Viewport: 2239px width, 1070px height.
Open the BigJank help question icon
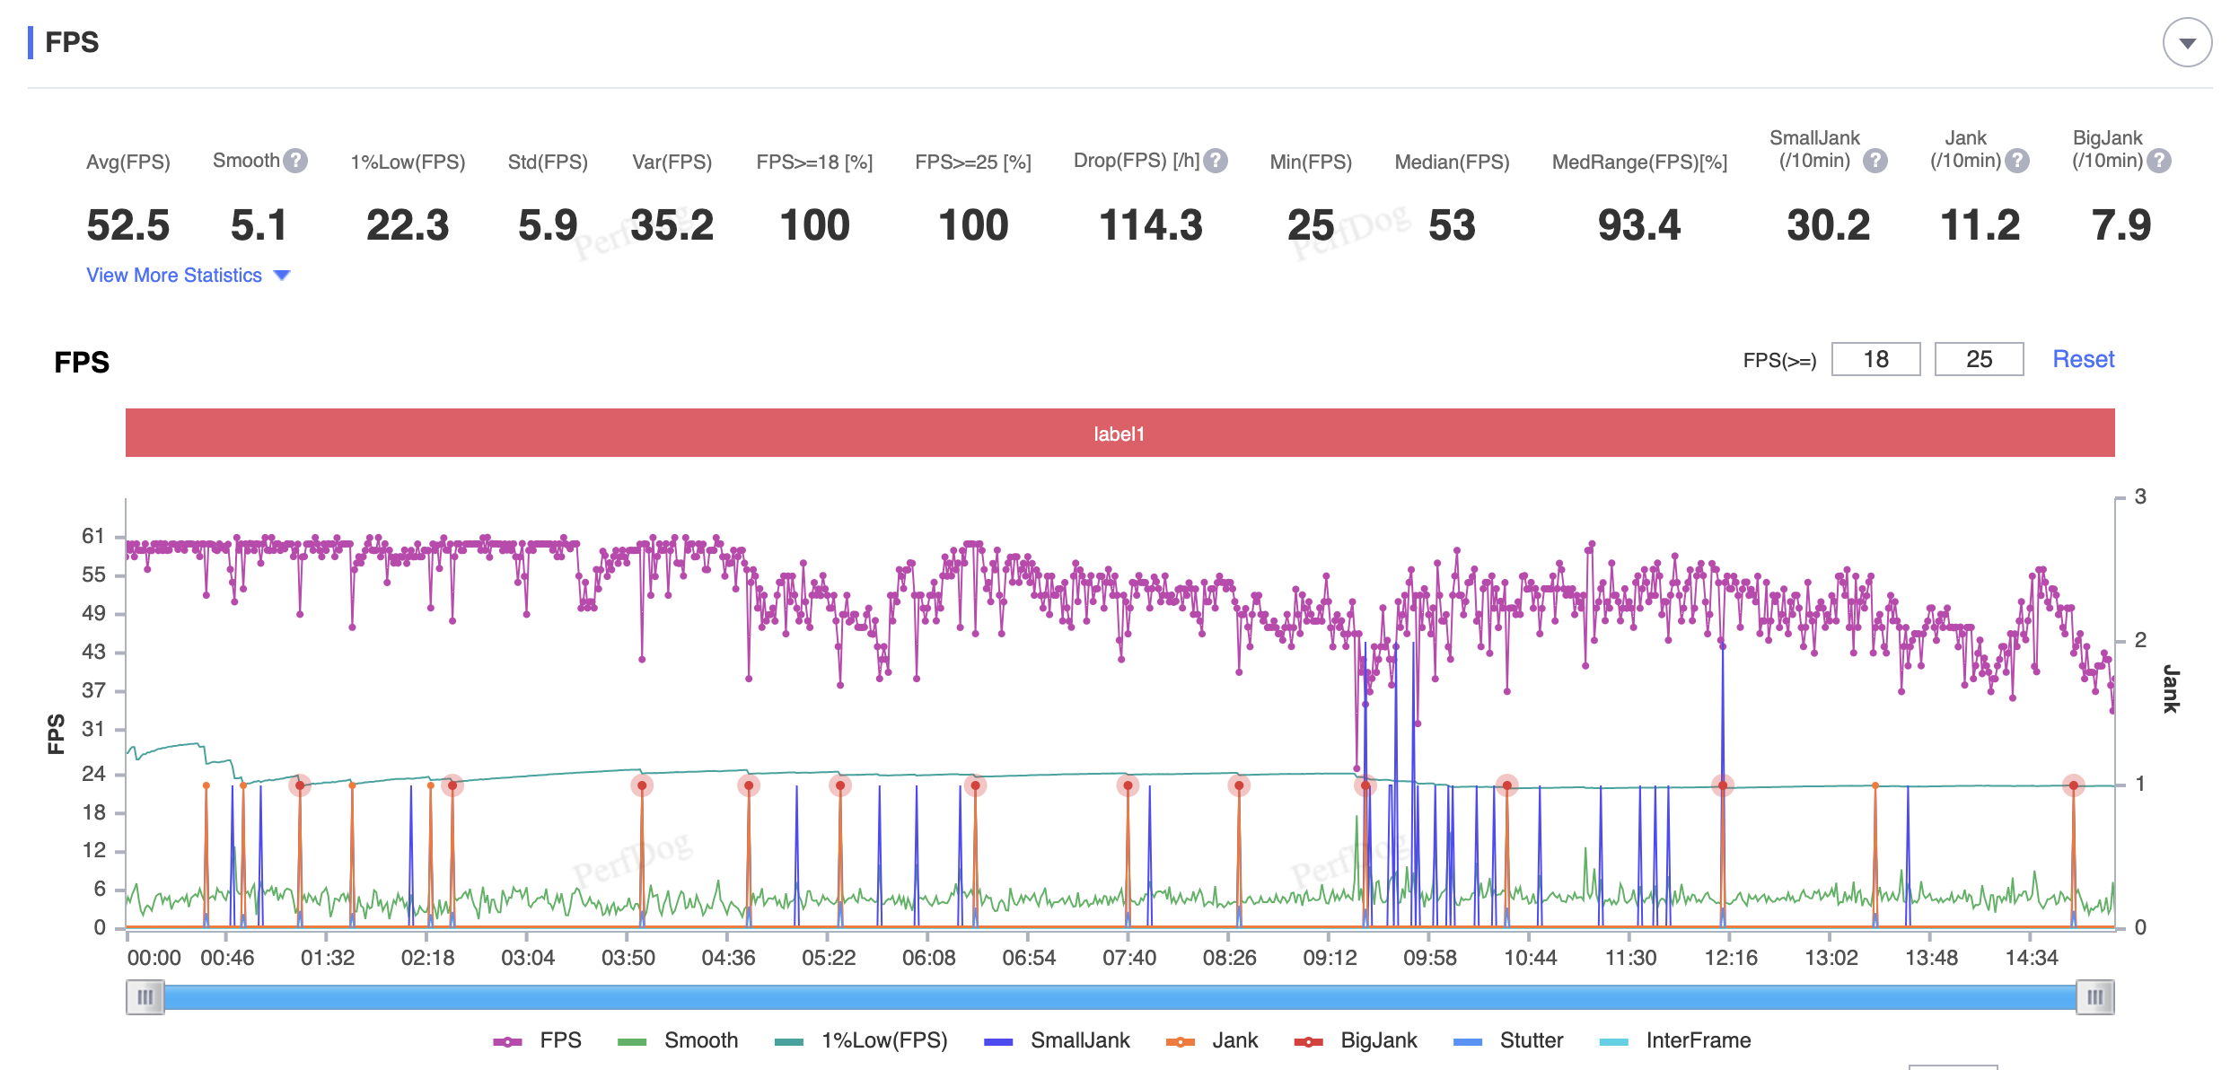tap(2159, 161)
